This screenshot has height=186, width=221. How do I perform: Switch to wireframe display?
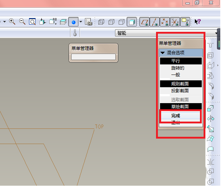click(101, 22)
